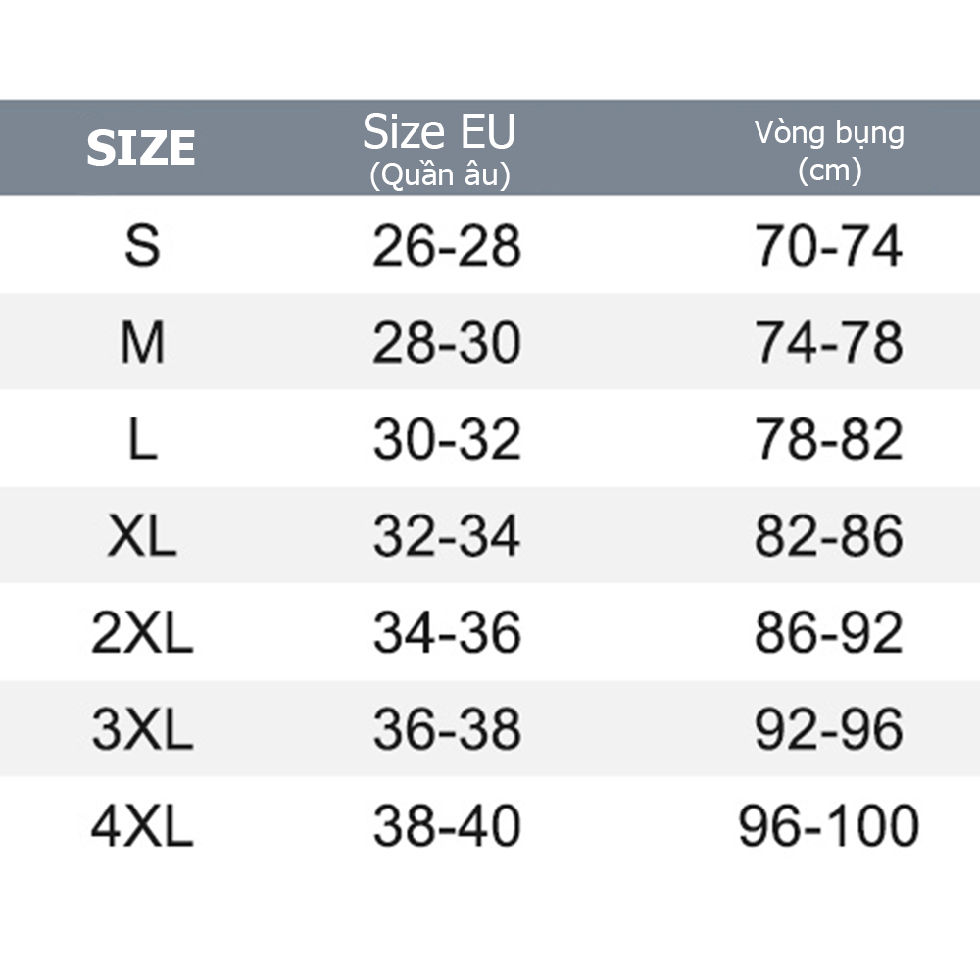Select the XL size cell
Image resolution: width=980 pixels, height=980 pixels.
click(142, 536)
